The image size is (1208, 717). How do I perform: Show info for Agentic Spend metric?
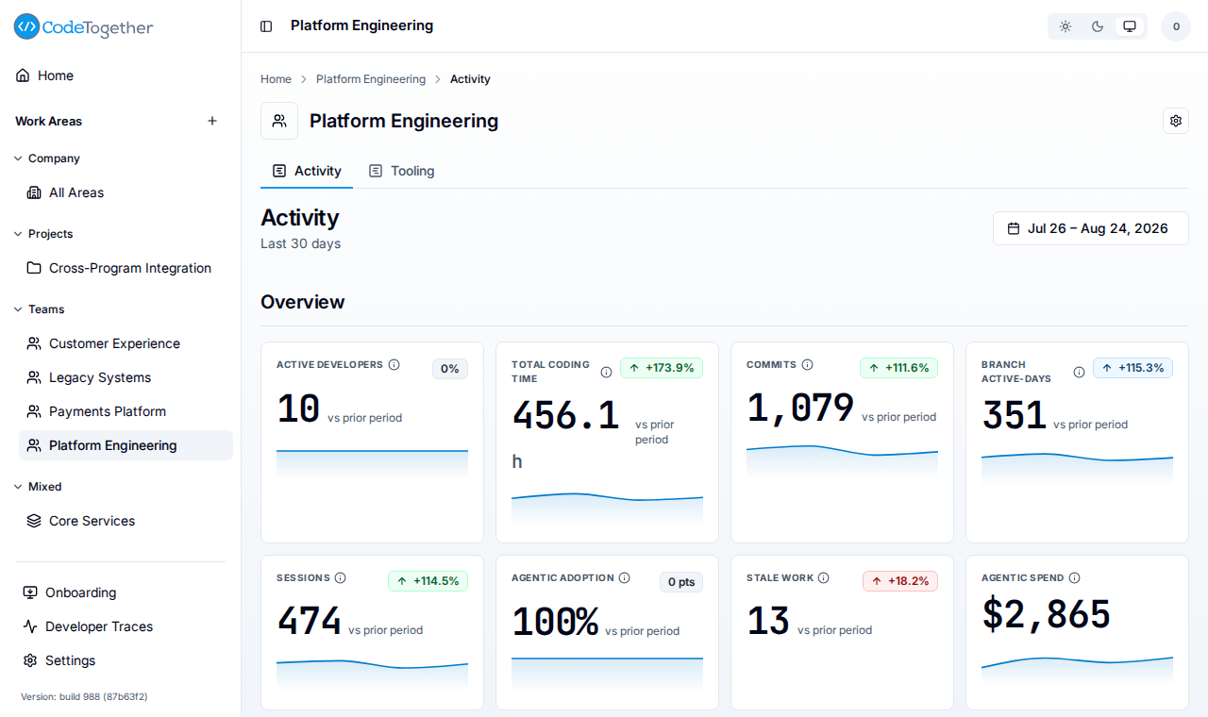(x=1074, y=577)
